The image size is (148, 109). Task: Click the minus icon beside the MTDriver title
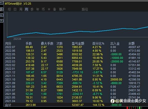[2, 3]
